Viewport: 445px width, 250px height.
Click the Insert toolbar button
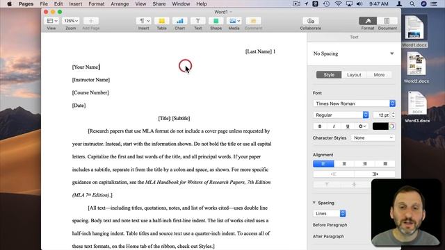coord(144,21)
